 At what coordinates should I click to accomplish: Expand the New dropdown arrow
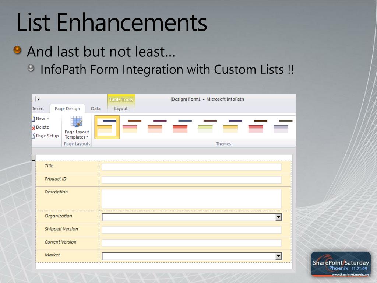[x=48, y=118]
